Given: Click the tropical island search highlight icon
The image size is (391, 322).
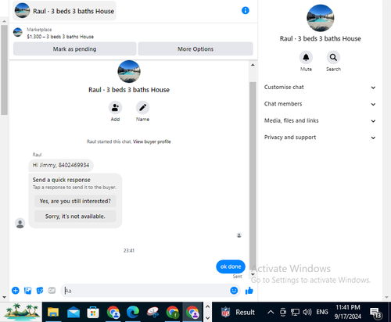Looking at the screenshot, I should (21, 312).
